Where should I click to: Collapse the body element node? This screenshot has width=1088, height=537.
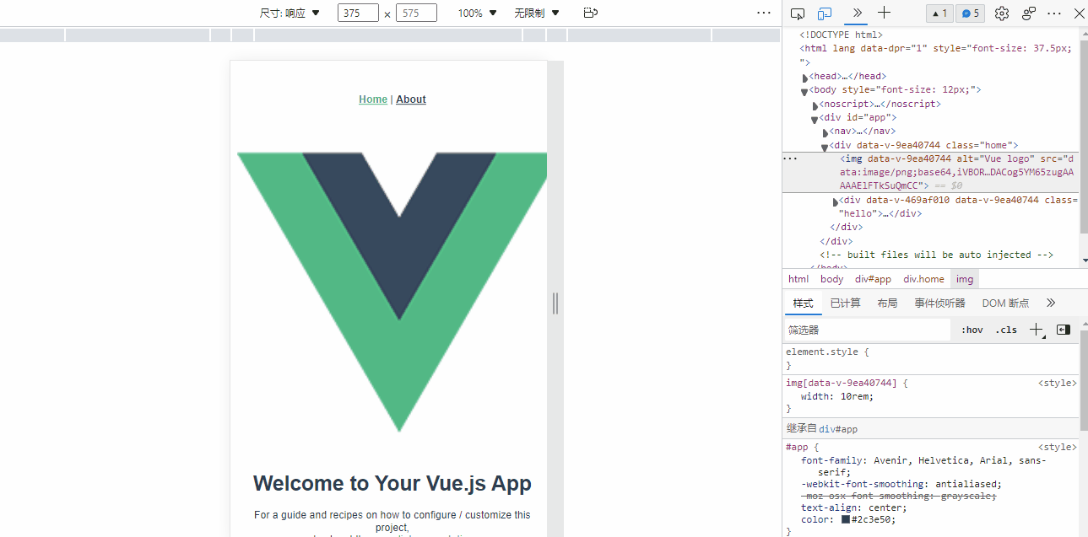coord(804,91)
